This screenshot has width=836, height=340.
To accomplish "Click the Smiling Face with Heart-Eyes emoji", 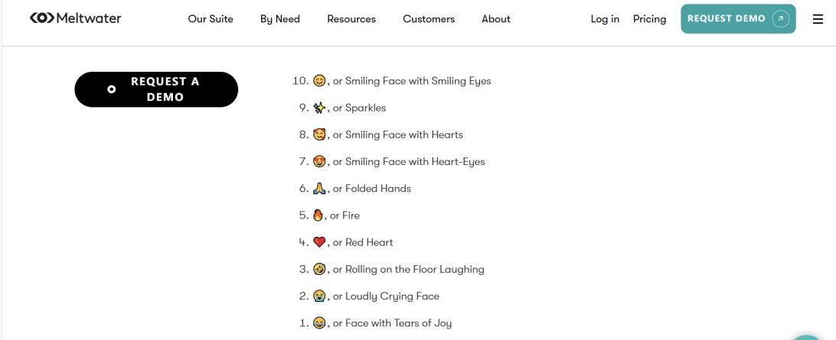I will [x=319, y=161].
